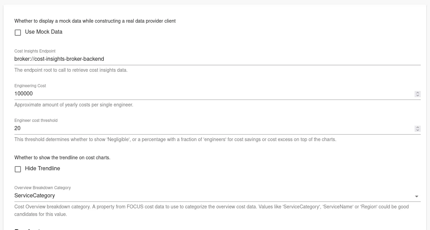Decrement the Engineer cost threshold value
The width and height of the screenshot is (430, 230).
(x=417, y=130)
